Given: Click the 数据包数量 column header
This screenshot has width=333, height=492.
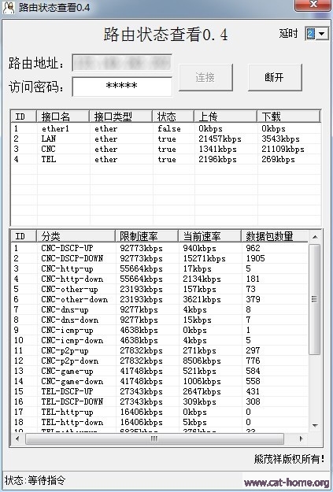Looking at the screenshot, I should [x=275, y=236].
